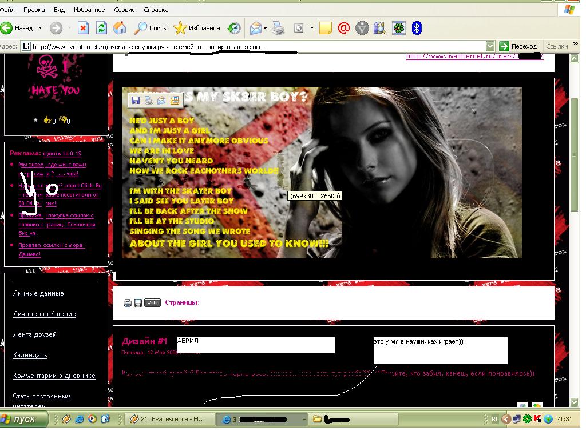Image resolution: width=586 pixels, height=439 pixels.
Task: Expand the Back button history dropdown arrow
Action: (x=41, y=28)
